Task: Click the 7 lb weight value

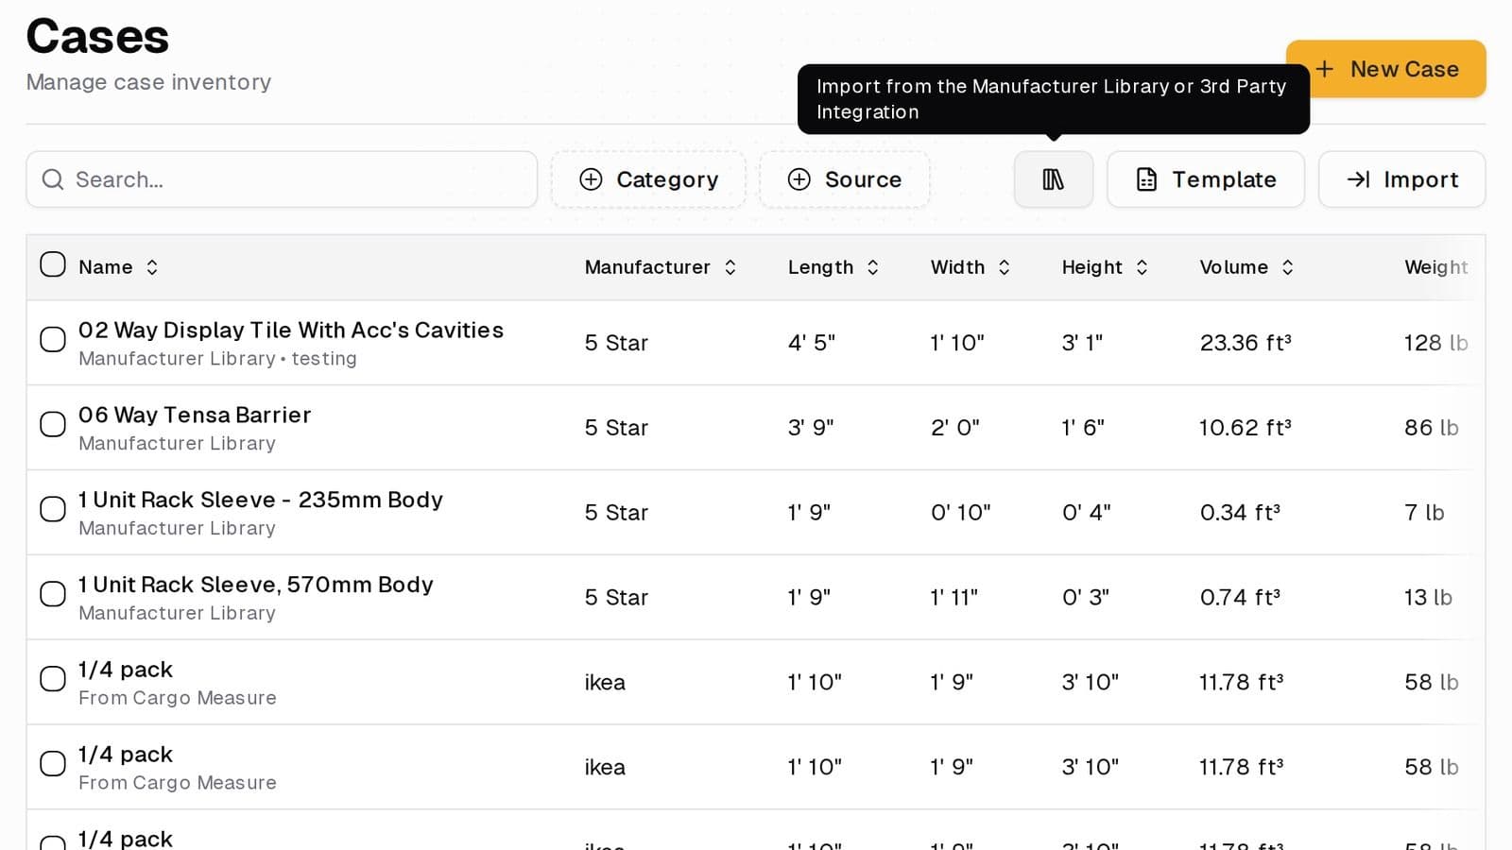Action: (x=1424, y=513)
